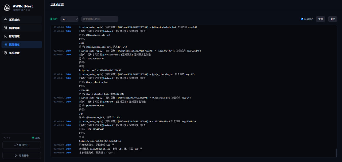The height and width of the screenshot is (162, 342).
Task: Click the restart platform refresh icon
Action: [x=16, y=145]
